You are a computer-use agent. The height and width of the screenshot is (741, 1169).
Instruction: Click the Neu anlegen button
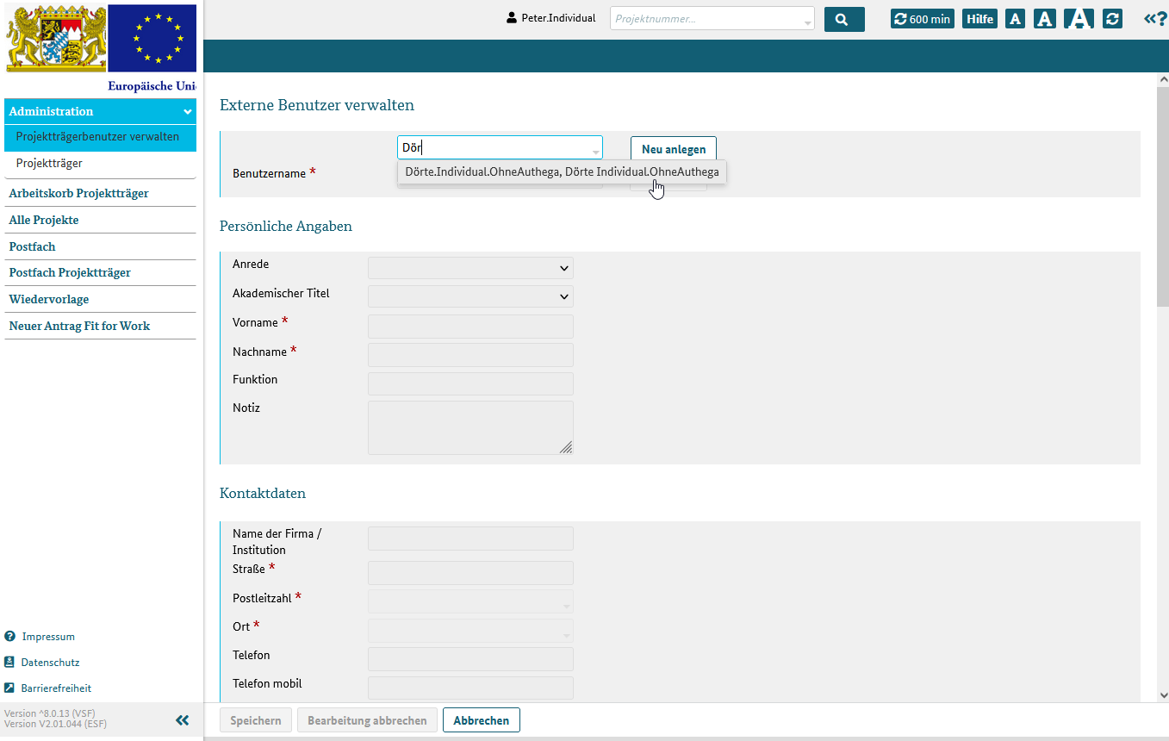click(x=674, y=149)
